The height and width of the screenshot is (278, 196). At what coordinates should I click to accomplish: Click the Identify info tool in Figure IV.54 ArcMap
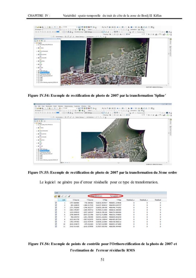(x=131, y=27)
